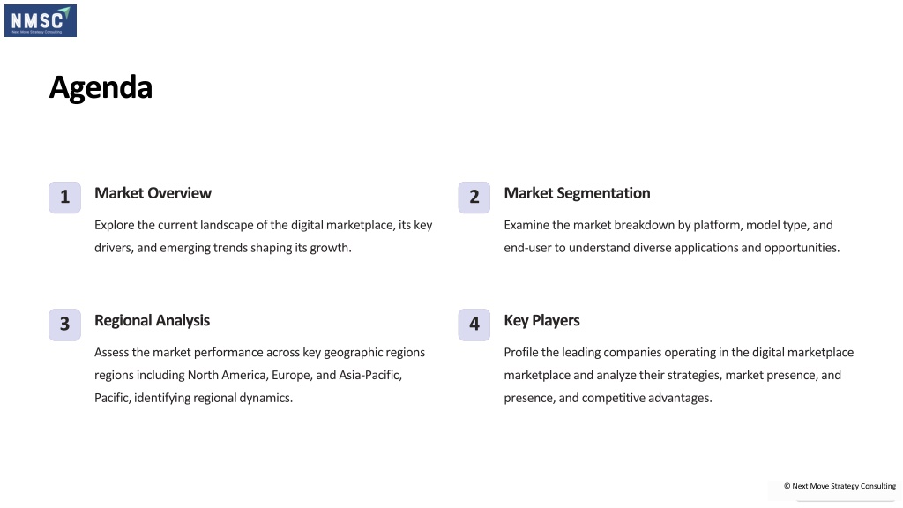Open the Key Players heading
This screenshot has width=903, height=508.
pos(542,321)
